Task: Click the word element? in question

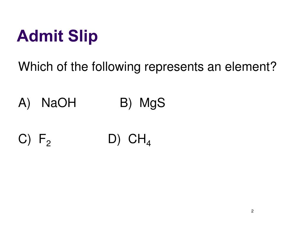Action: click(x=251, y=67)
